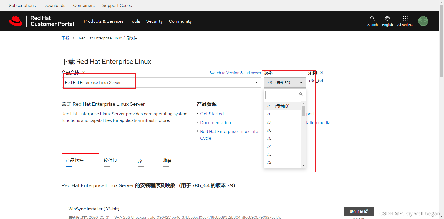The image size is (444, 219).
Task: Select version 7.6 from the list
Action: pos(282,130)
